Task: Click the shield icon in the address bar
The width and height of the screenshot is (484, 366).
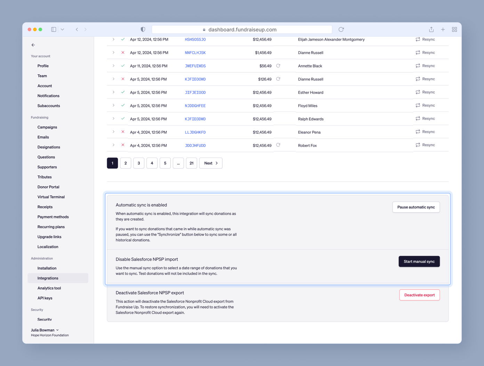Action: 143,29
